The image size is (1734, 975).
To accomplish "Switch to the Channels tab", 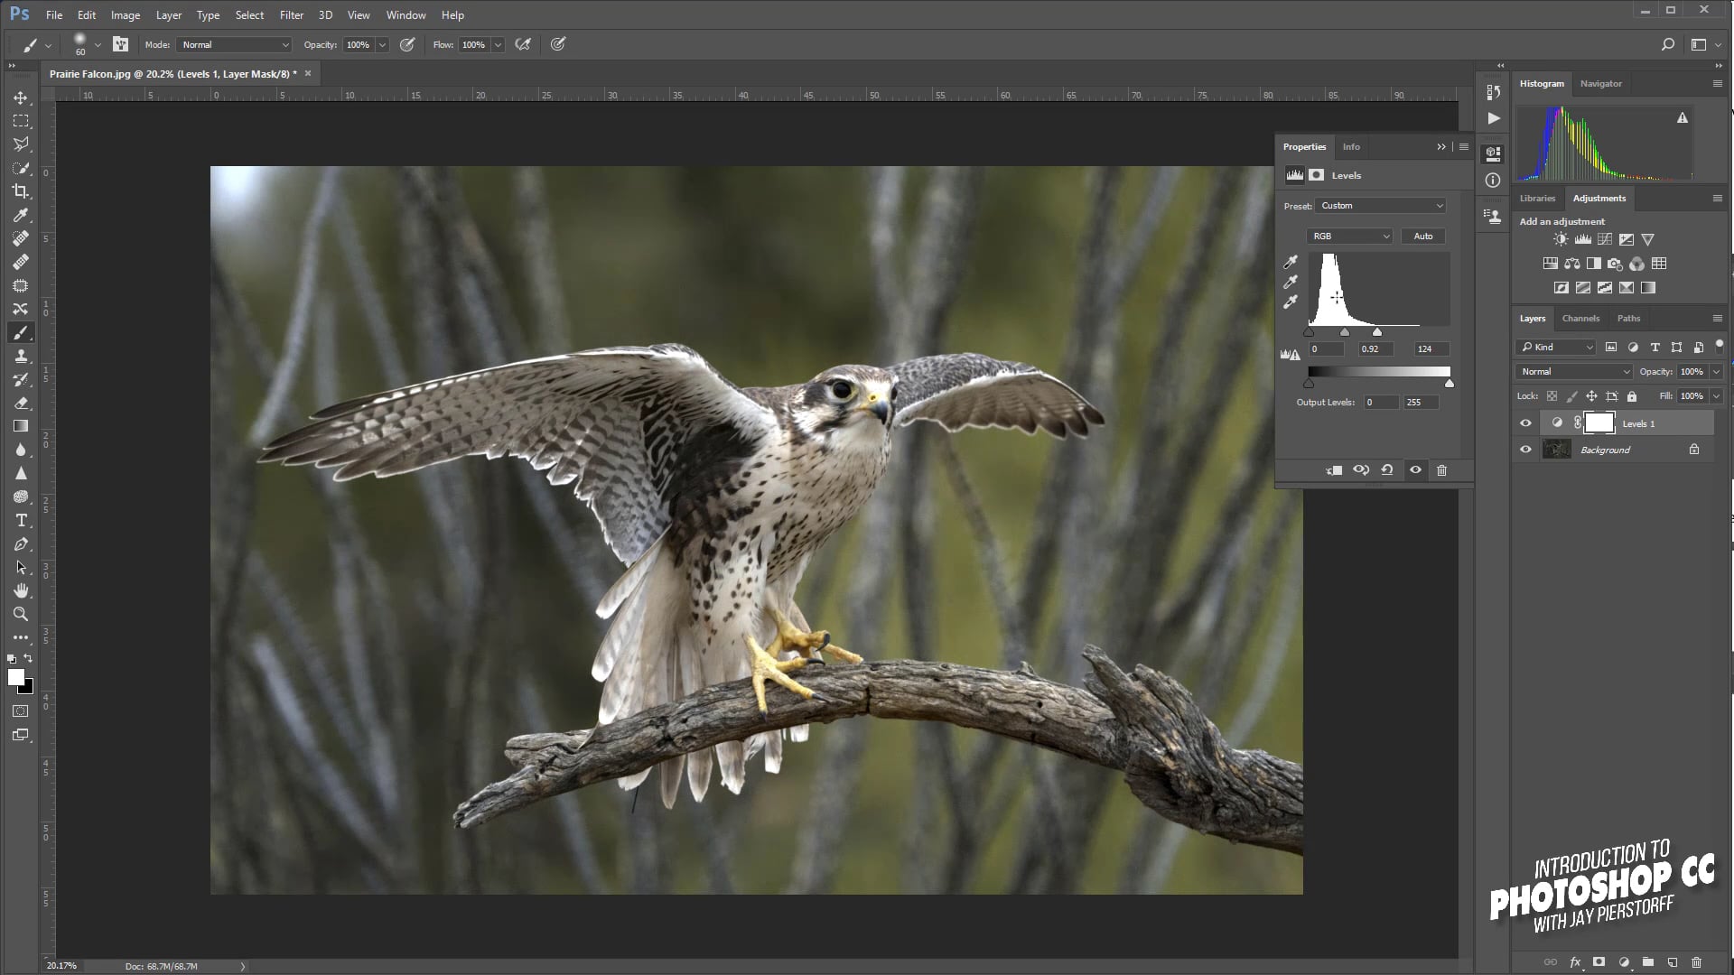I will tap(1580, 319).
